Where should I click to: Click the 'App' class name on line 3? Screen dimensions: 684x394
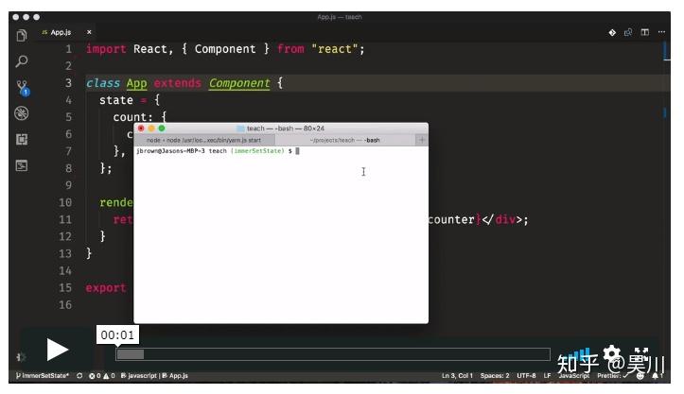point(136,83)
